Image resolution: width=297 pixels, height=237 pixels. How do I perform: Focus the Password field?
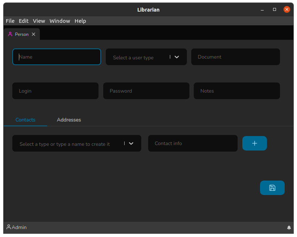click(146, 91)
